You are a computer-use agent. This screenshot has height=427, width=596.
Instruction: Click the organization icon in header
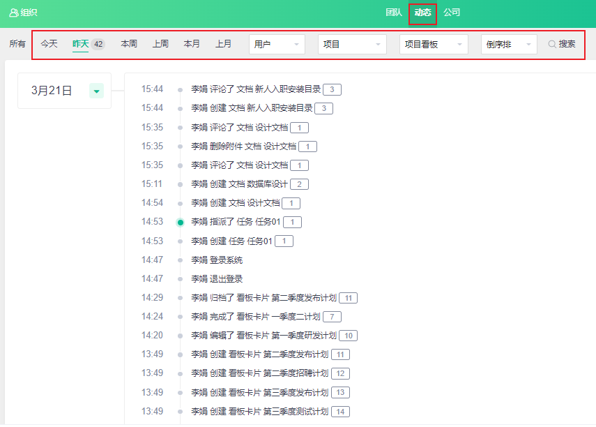coord(13,13)
